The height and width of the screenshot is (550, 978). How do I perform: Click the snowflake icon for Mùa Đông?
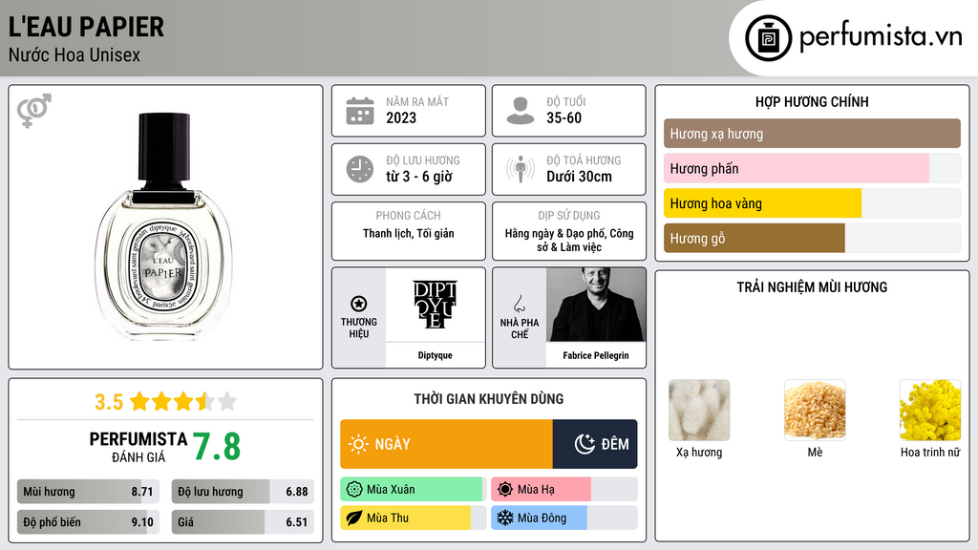[x=505, y=518]
